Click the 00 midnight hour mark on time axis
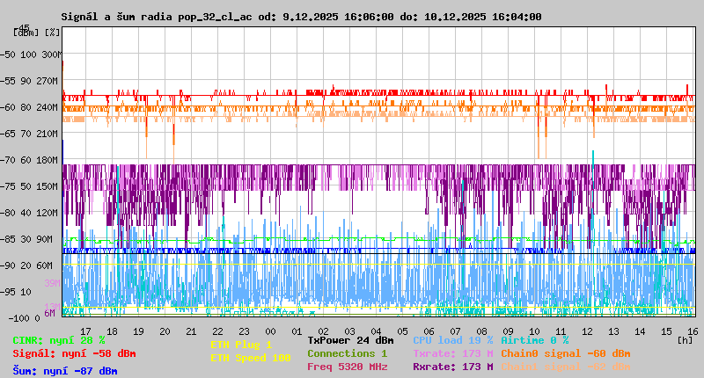 271,331
